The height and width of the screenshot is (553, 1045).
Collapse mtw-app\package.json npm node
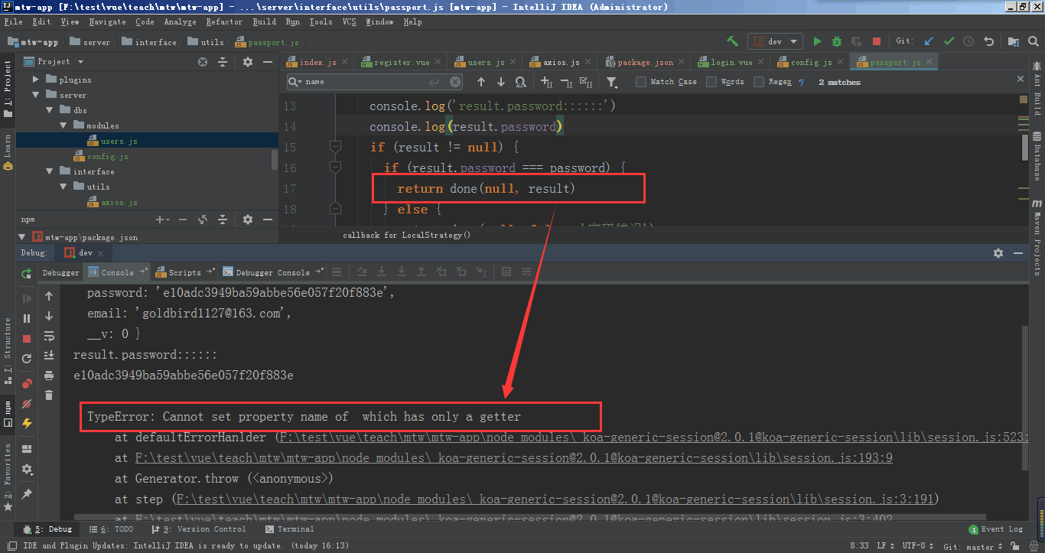pyautogui.click(x=22, y=237)
